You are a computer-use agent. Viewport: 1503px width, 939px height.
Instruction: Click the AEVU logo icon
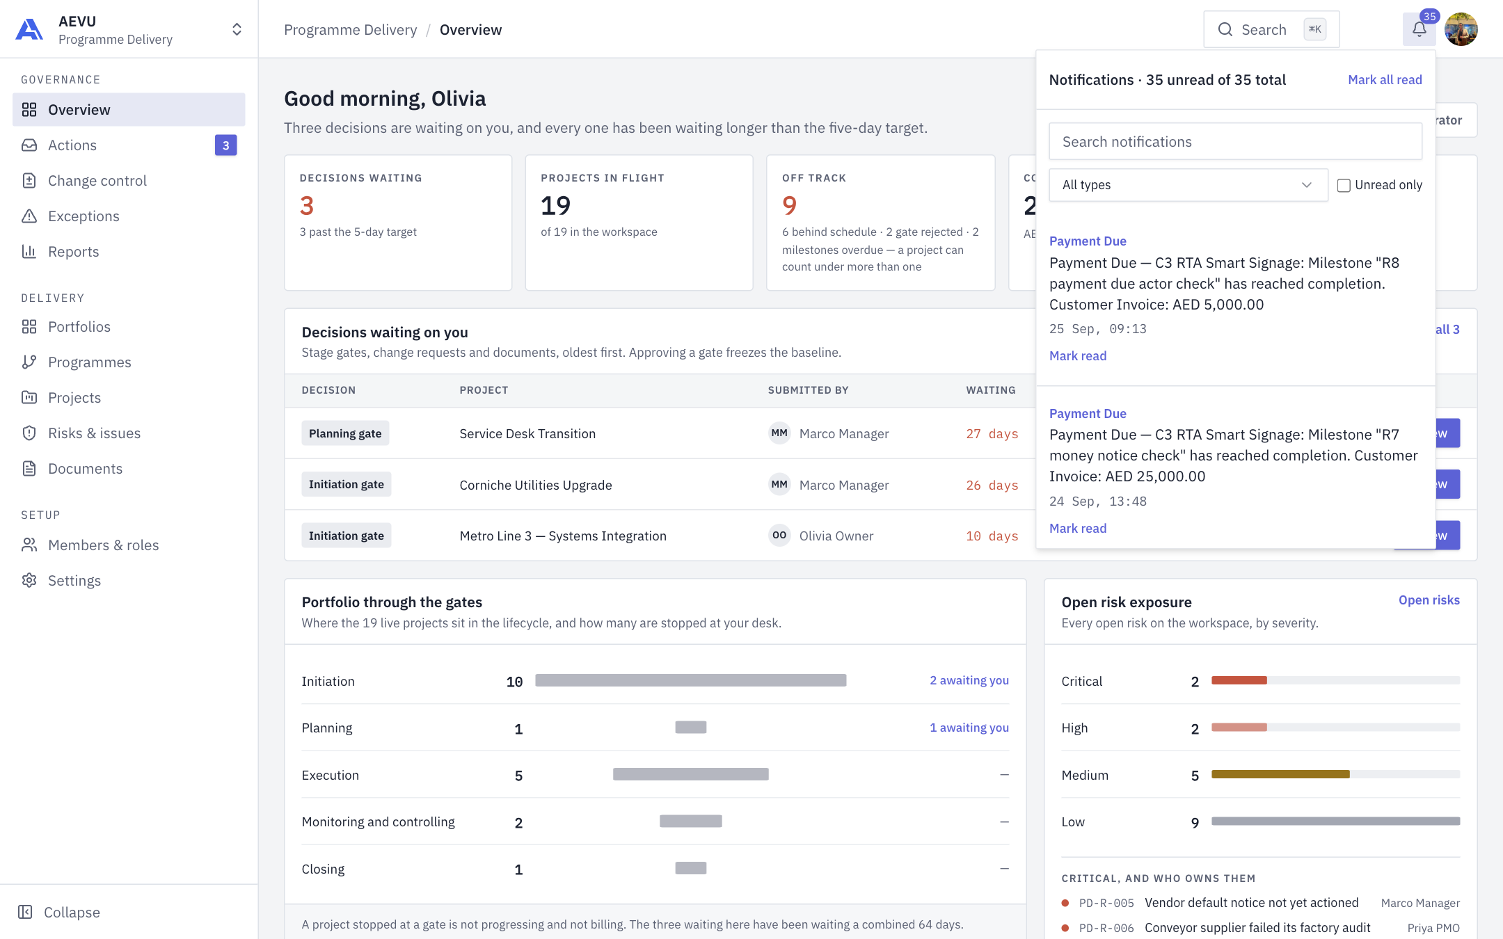tap(29, 30)
